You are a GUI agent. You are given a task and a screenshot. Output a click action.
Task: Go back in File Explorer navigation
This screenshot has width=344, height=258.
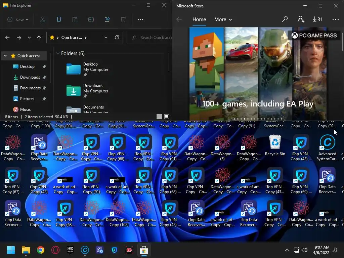[x=7, y=38]
